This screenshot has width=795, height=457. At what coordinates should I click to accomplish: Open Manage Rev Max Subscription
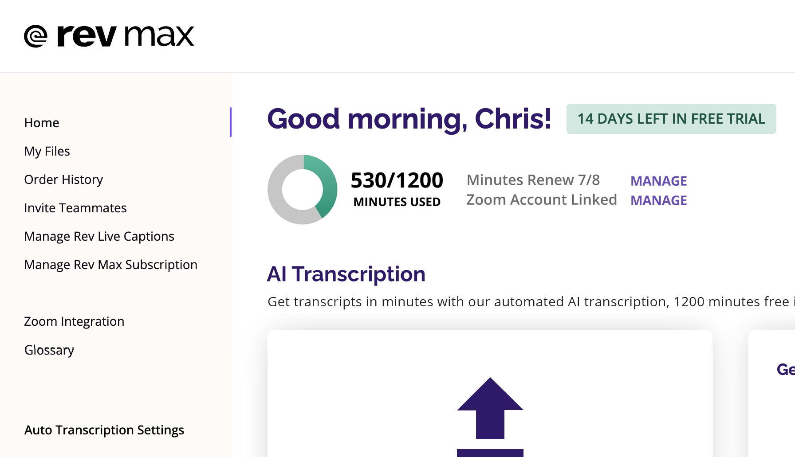click(x=111, y=265)
